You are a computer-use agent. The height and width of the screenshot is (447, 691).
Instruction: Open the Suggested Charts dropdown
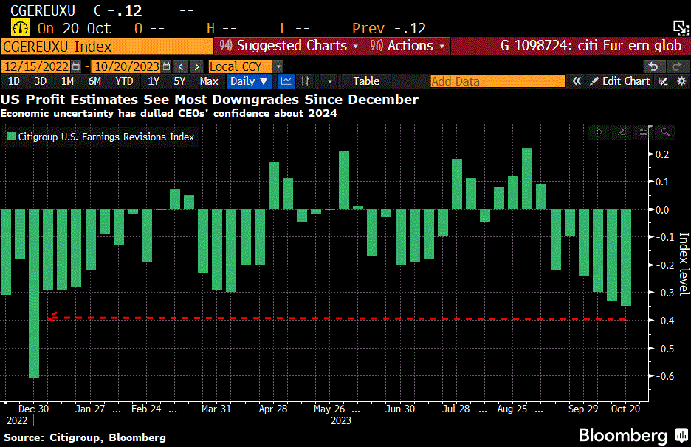click(x=289, y=46)
